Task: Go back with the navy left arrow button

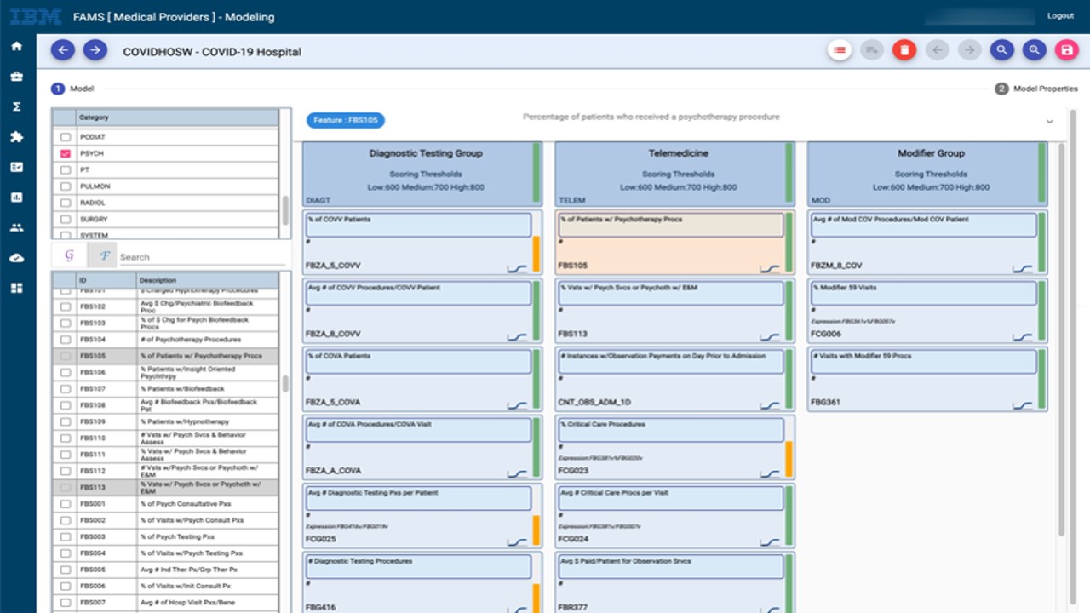Action: (x=63, y=50)
